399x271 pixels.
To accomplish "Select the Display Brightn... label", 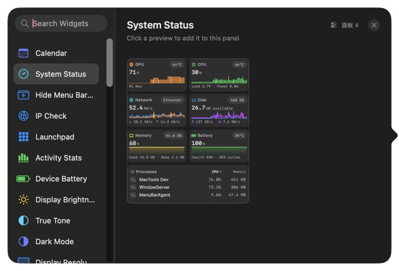I will pyautogui.click(x=65, y=199).
